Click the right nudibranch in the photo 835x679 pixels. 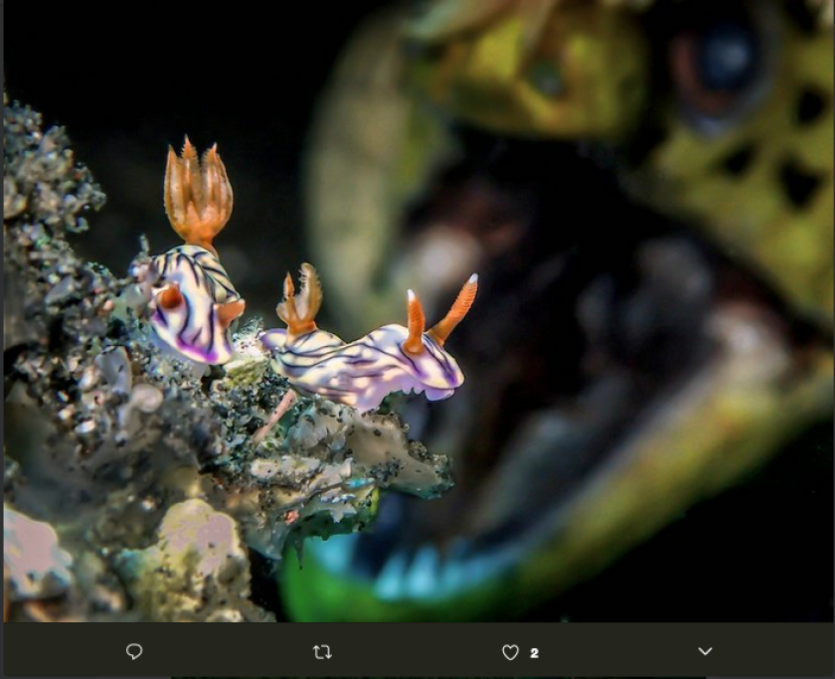pos(368,363)
